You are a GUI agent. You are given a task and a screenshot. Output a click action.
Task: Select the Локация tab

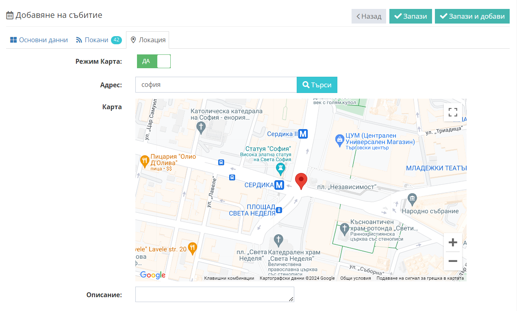(x=148, y=40)
